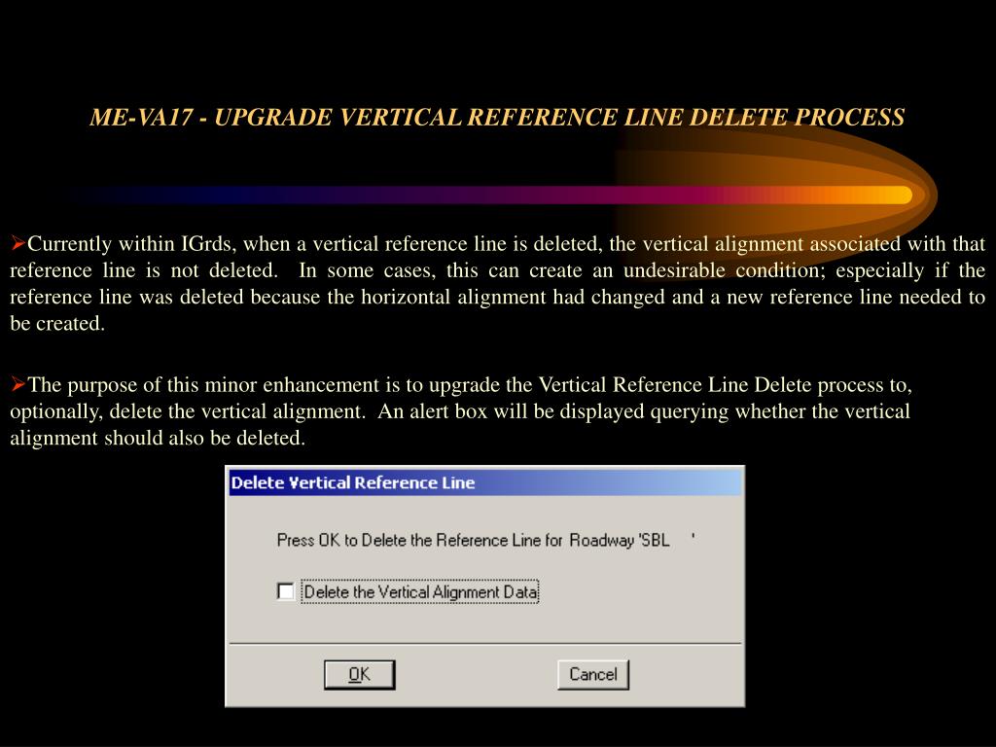
Task: Select the paragraph starting 'The purpose of this minor enhancement'
Action: pos(460,411)
